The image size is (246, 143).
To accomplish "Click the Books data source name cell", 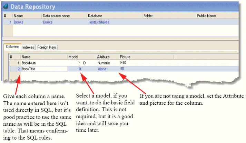I will pos(48,22).
